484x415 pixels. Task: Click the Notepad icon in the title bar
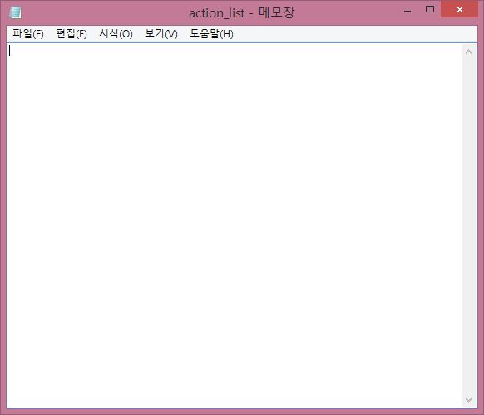tap(15, 12)
